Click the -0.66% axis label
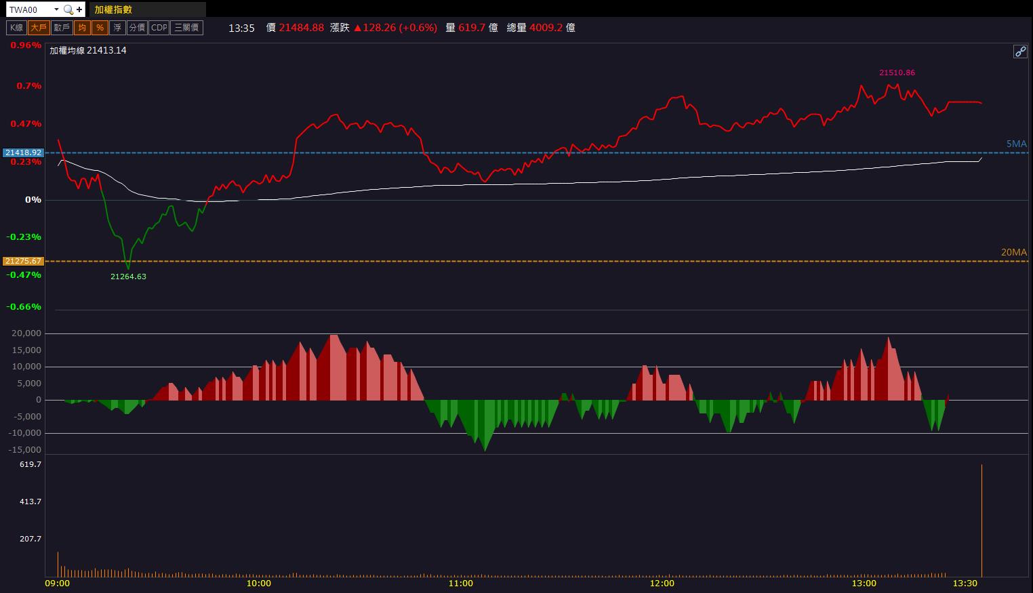Image resolution: width=1033 pixels, height=593 pixels. point(24,307)
